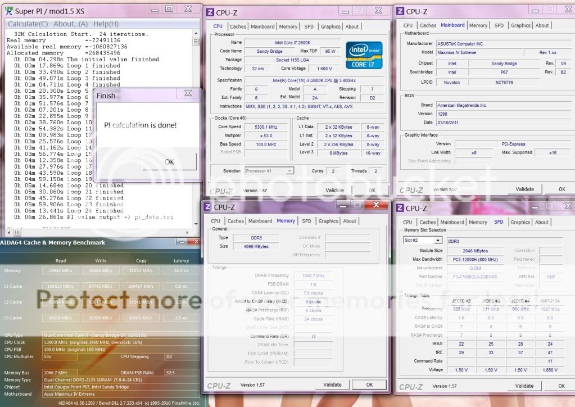
Task: Click the Max Bandwidth value PC3-12800H (800 MHz)
Action: pos(476,260)
